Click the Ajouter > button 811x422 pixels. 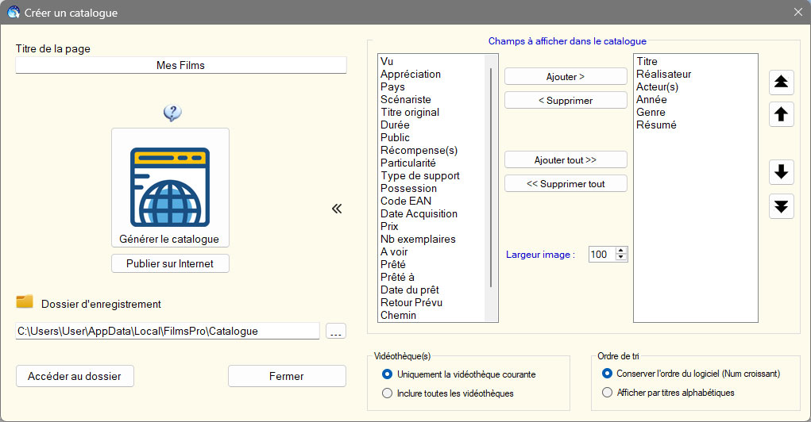tap(566, 76)
